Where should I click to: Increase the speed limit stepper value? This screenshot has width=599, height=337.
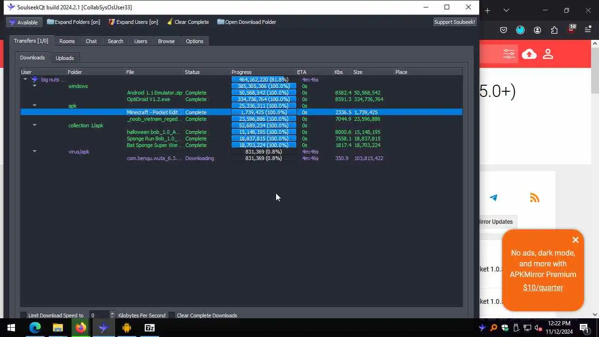112,314
